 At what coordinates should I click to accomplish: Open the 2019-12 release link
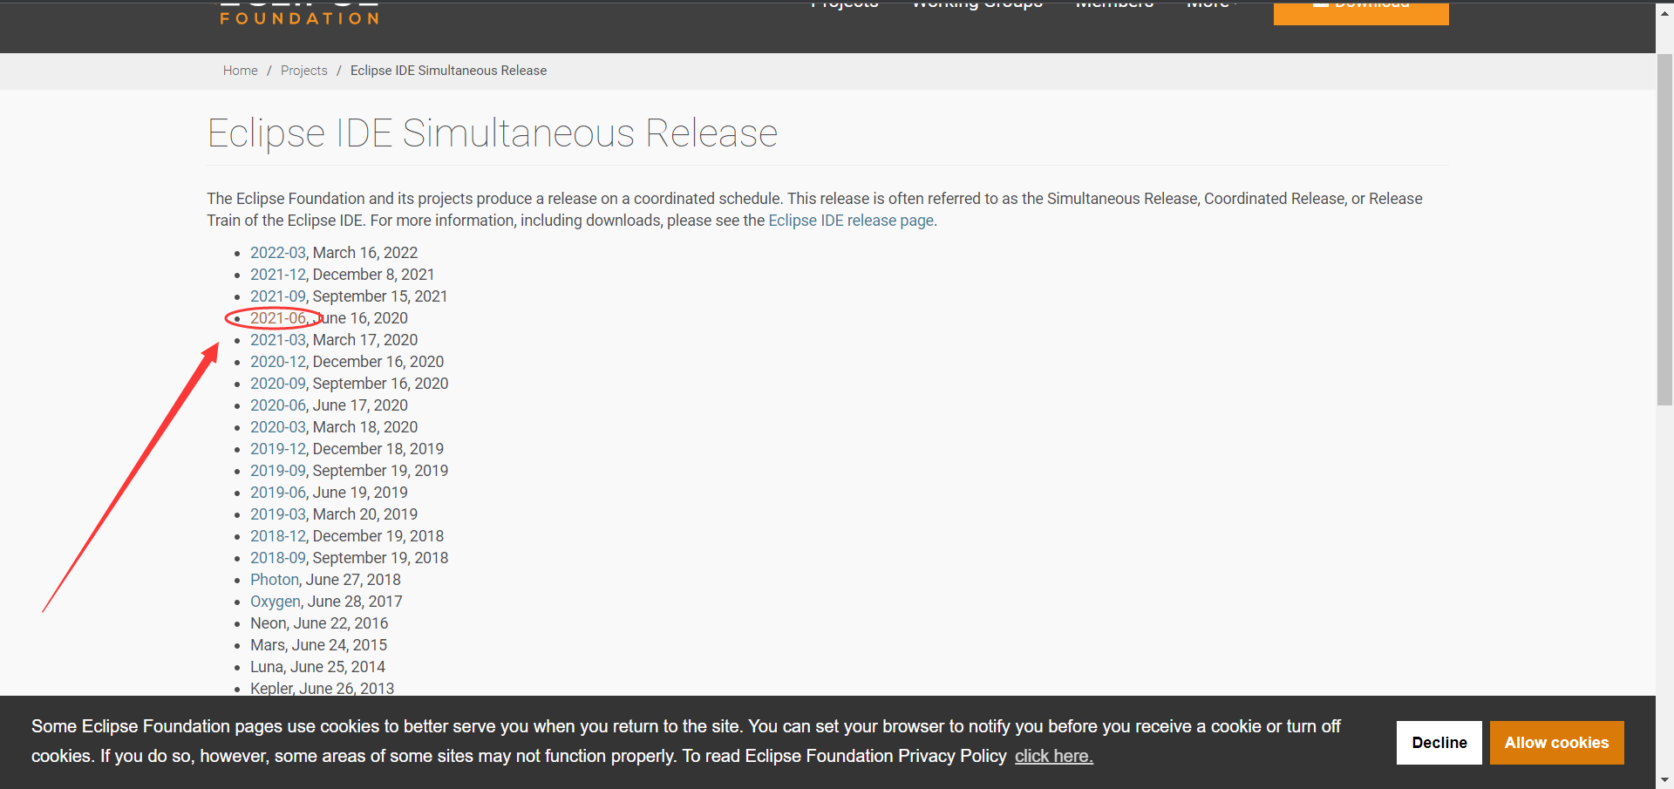pyautogui.click(x=278, y=449)
